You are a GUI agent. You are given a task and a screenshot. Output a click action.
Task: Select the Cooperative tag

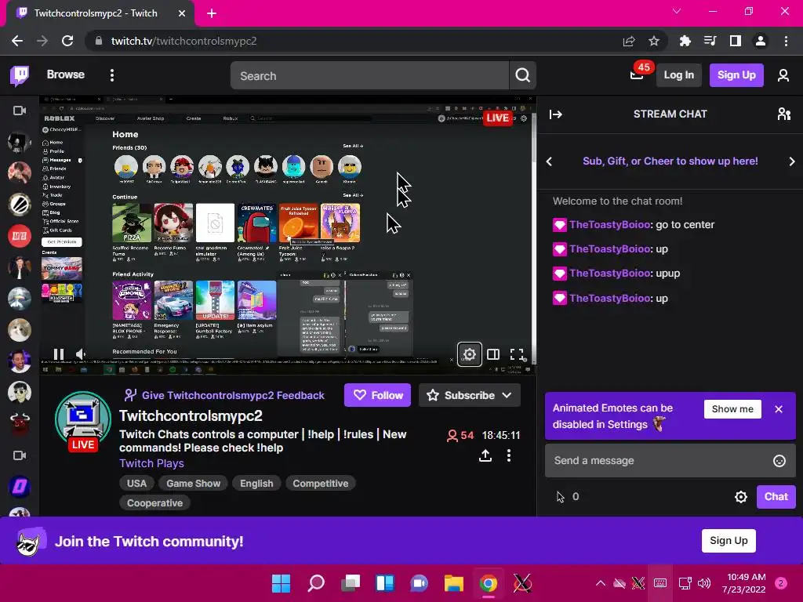coord(154,503)
